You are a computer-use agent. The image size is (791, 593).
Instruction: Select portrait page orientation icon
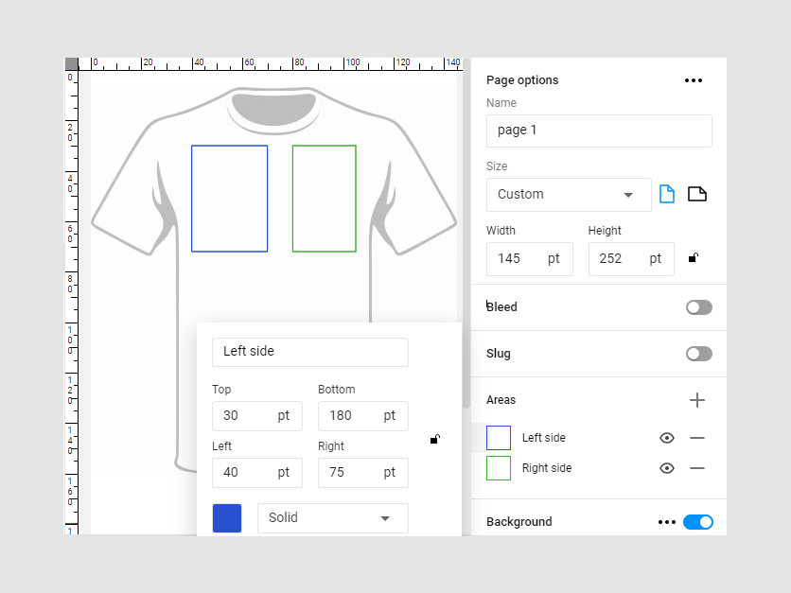667,194
